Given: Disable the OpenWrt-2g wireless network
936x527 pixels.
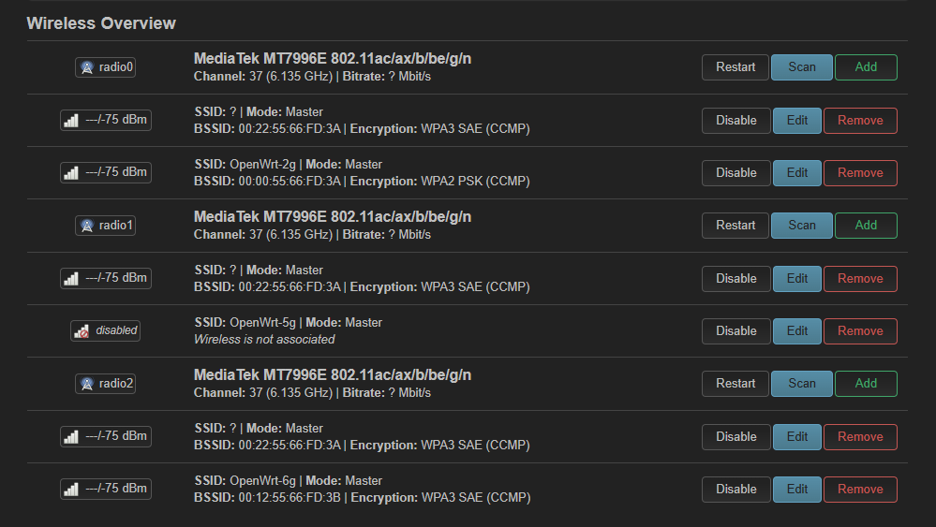Looking at the screenshot, I should click(x=736, y=173).
